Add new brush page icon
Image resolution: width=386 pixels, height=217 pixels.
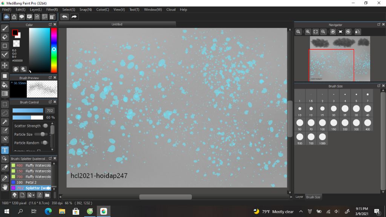(x=22, y=195)
